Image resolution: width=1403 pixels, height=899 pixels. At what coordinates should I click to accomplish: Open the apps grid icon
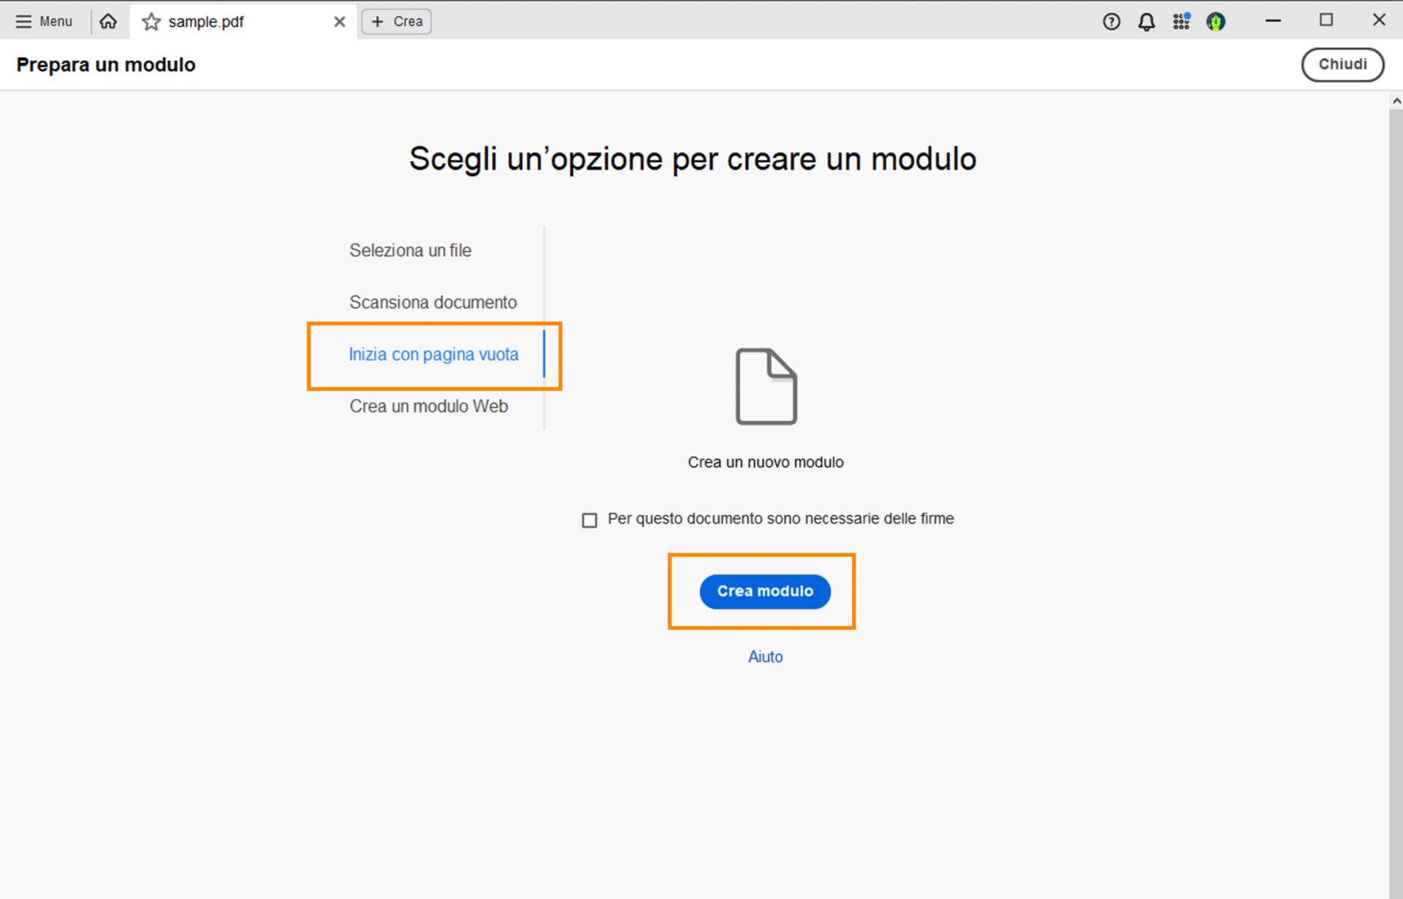tap(1181, 21)
